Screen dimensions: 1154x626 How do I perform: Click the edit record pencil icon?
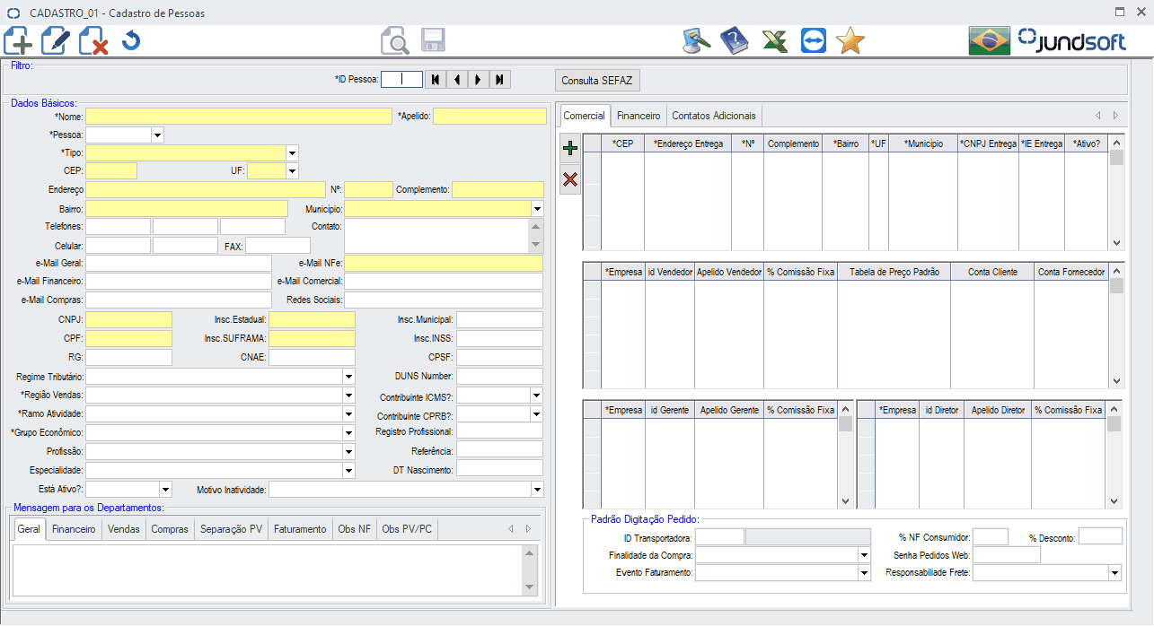(56, 41)
